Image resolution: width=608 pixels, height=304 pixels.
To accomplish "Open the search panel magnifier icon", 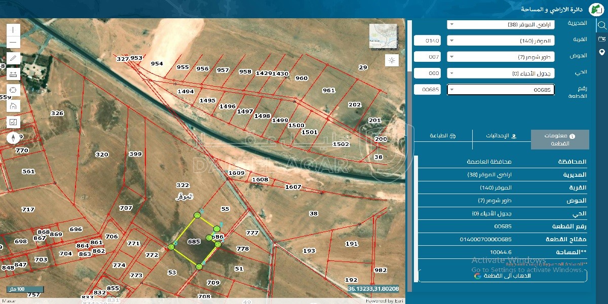I will point(602,25).
